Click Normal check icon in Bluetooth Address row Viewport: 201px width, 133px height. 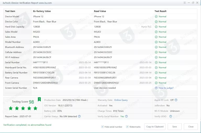[x=156, y=47]
